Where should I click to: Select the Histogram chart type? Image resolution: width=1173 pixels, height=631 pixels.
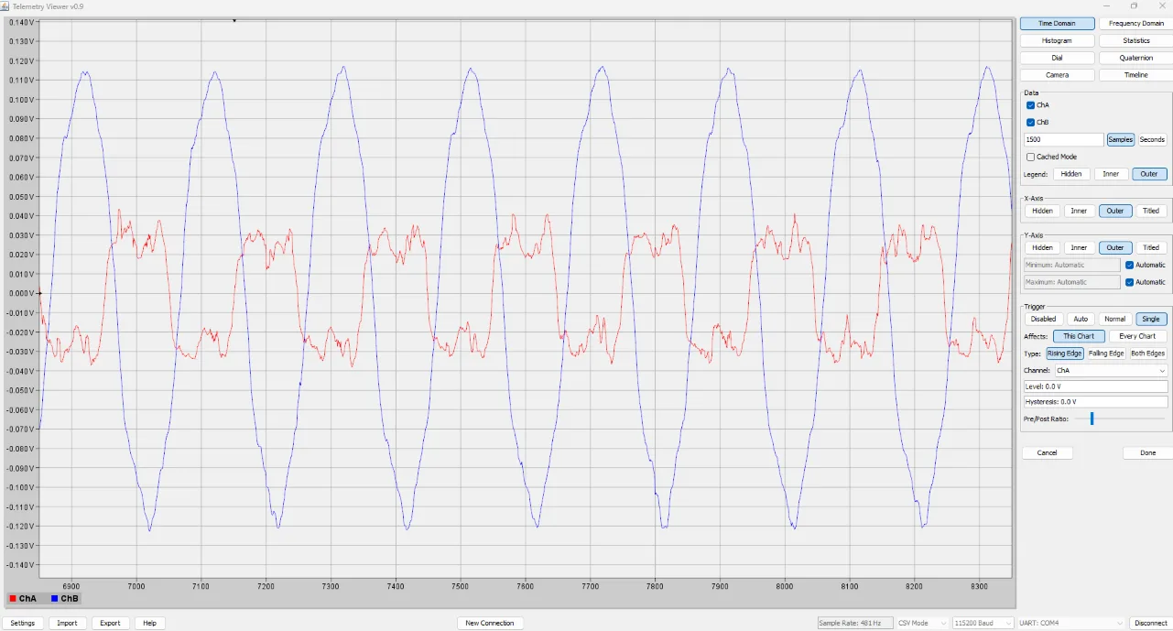(x=1057, y=41)
